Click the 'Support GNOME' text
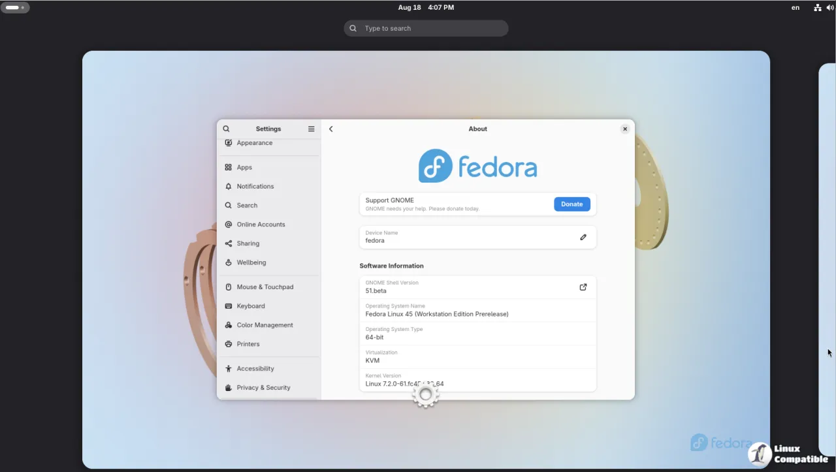 click(x=389, y=200)
